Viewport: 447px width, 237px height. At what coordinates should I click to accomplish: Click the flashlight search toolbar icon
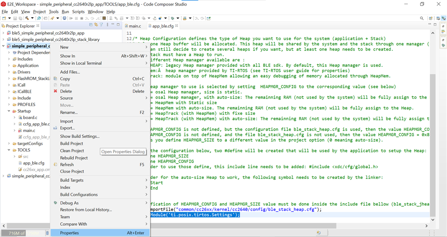pos(39,18)
